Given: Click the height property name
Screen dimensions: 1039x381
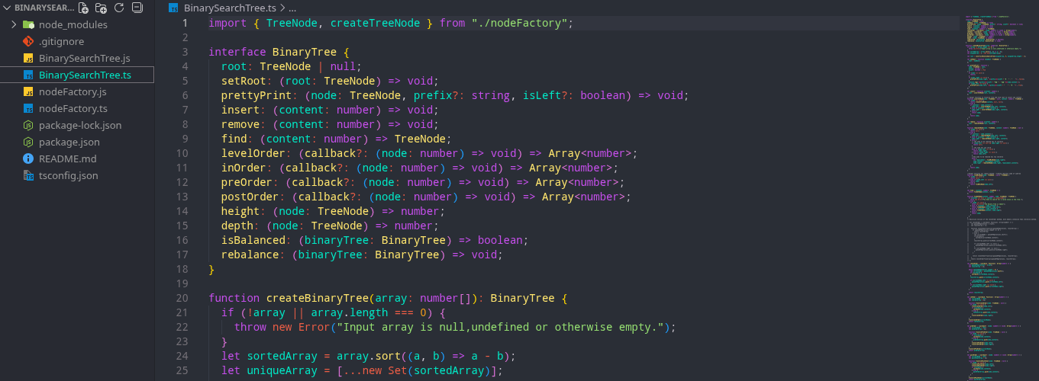Looking at the screenshot, I should coord(240,211).
